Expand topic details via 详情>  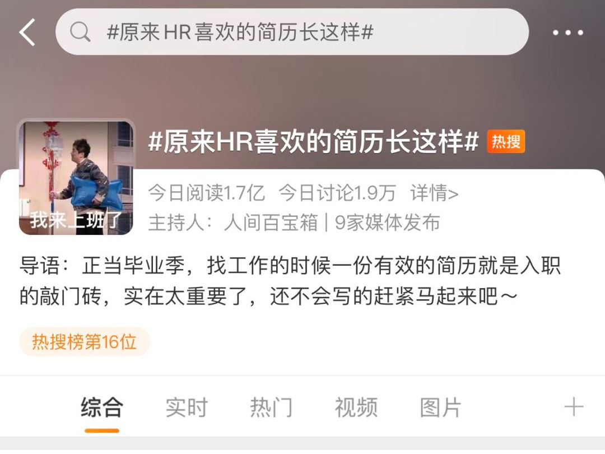(435, 193)
